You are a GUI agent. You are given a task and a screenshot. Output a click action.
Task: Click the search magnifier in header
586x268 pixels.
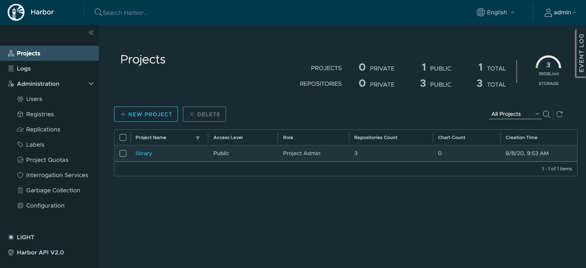click(x=98, y=12)
